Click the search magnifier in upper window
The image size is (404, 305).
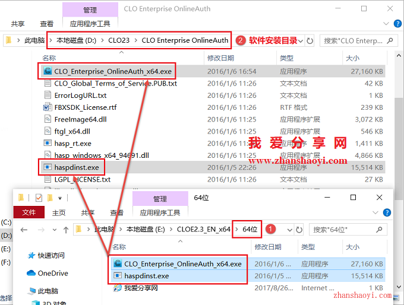click(x=390, y=41)
